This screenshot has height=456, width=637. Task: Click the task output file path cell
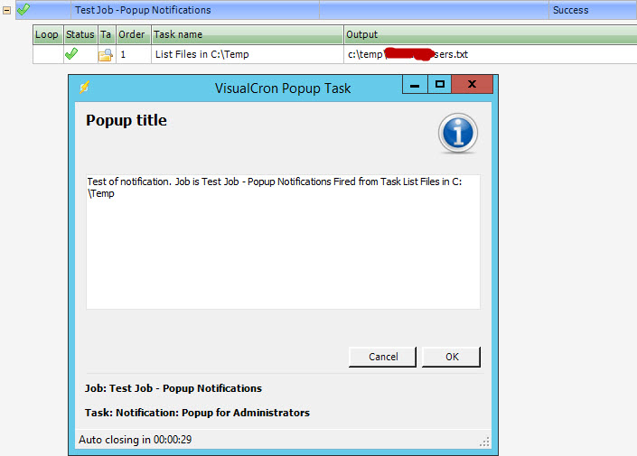click(408, 54)
